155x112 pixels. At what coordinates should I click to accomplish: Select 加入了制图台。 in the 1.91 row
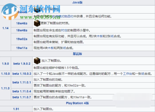pyautogui.click(x=44, y=109)
